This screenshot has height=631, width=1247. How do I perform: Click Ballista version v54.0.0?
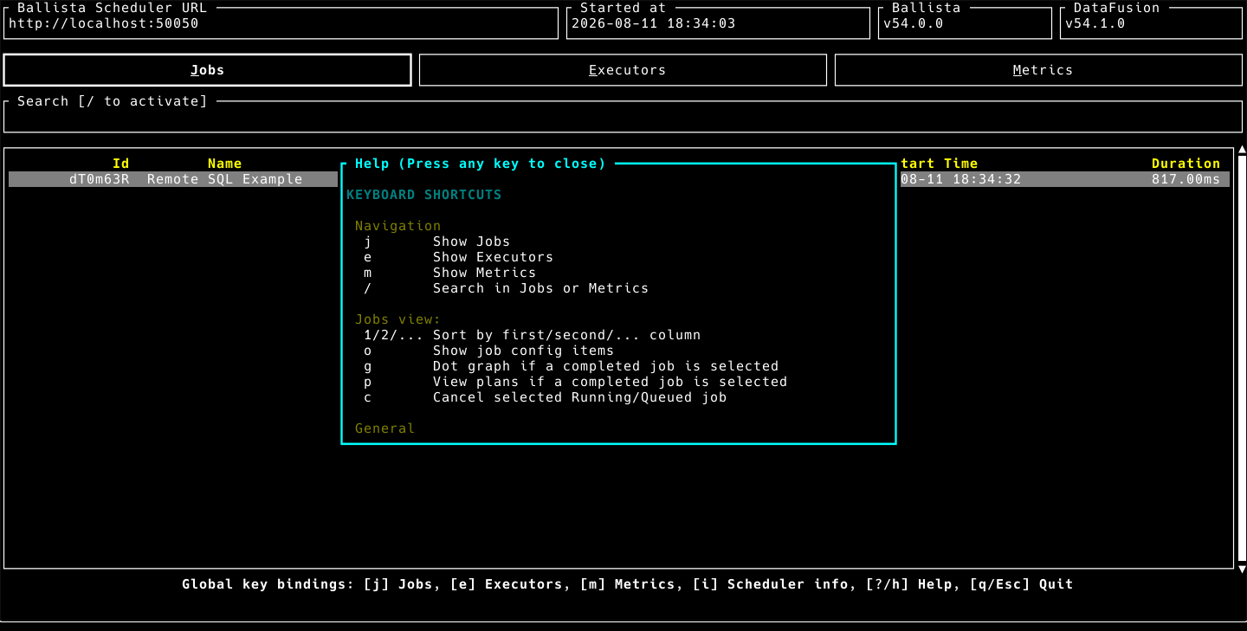914,23
